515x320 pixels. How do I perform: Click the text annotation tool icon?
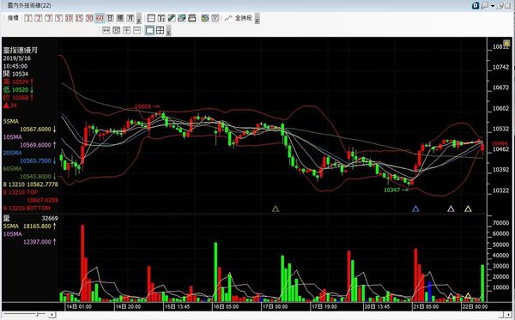[161, 18]
